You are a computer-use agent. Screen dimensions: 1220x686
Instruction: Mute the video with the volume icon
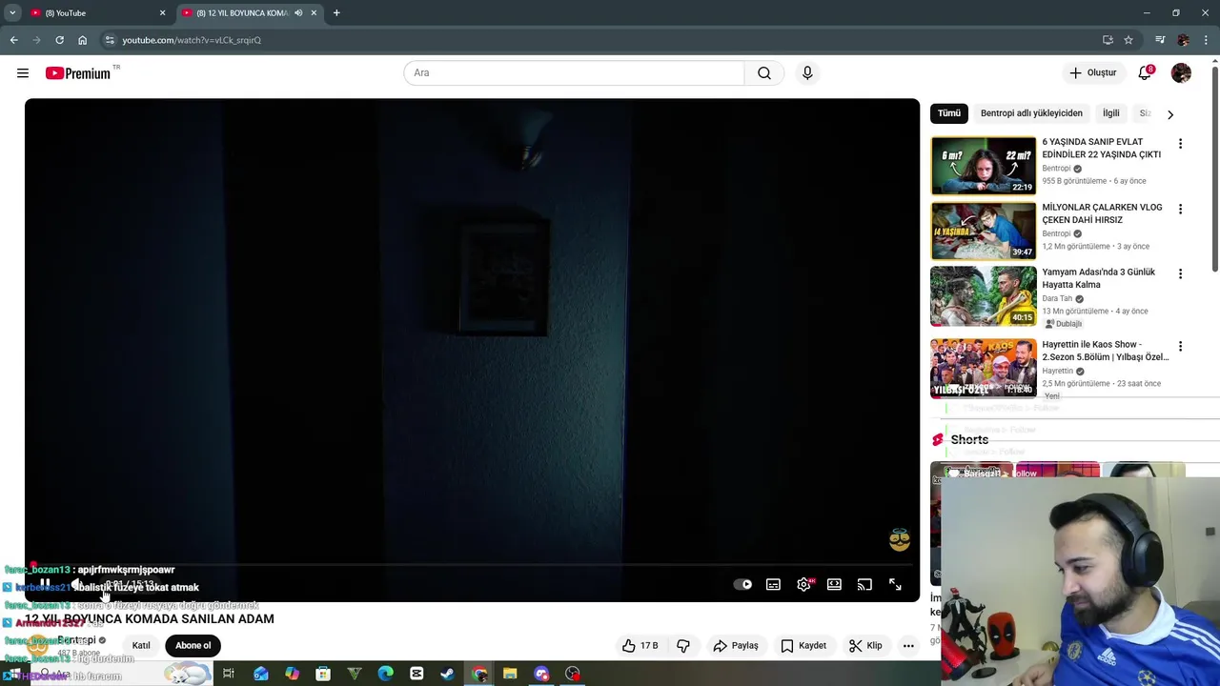[78, 584]
